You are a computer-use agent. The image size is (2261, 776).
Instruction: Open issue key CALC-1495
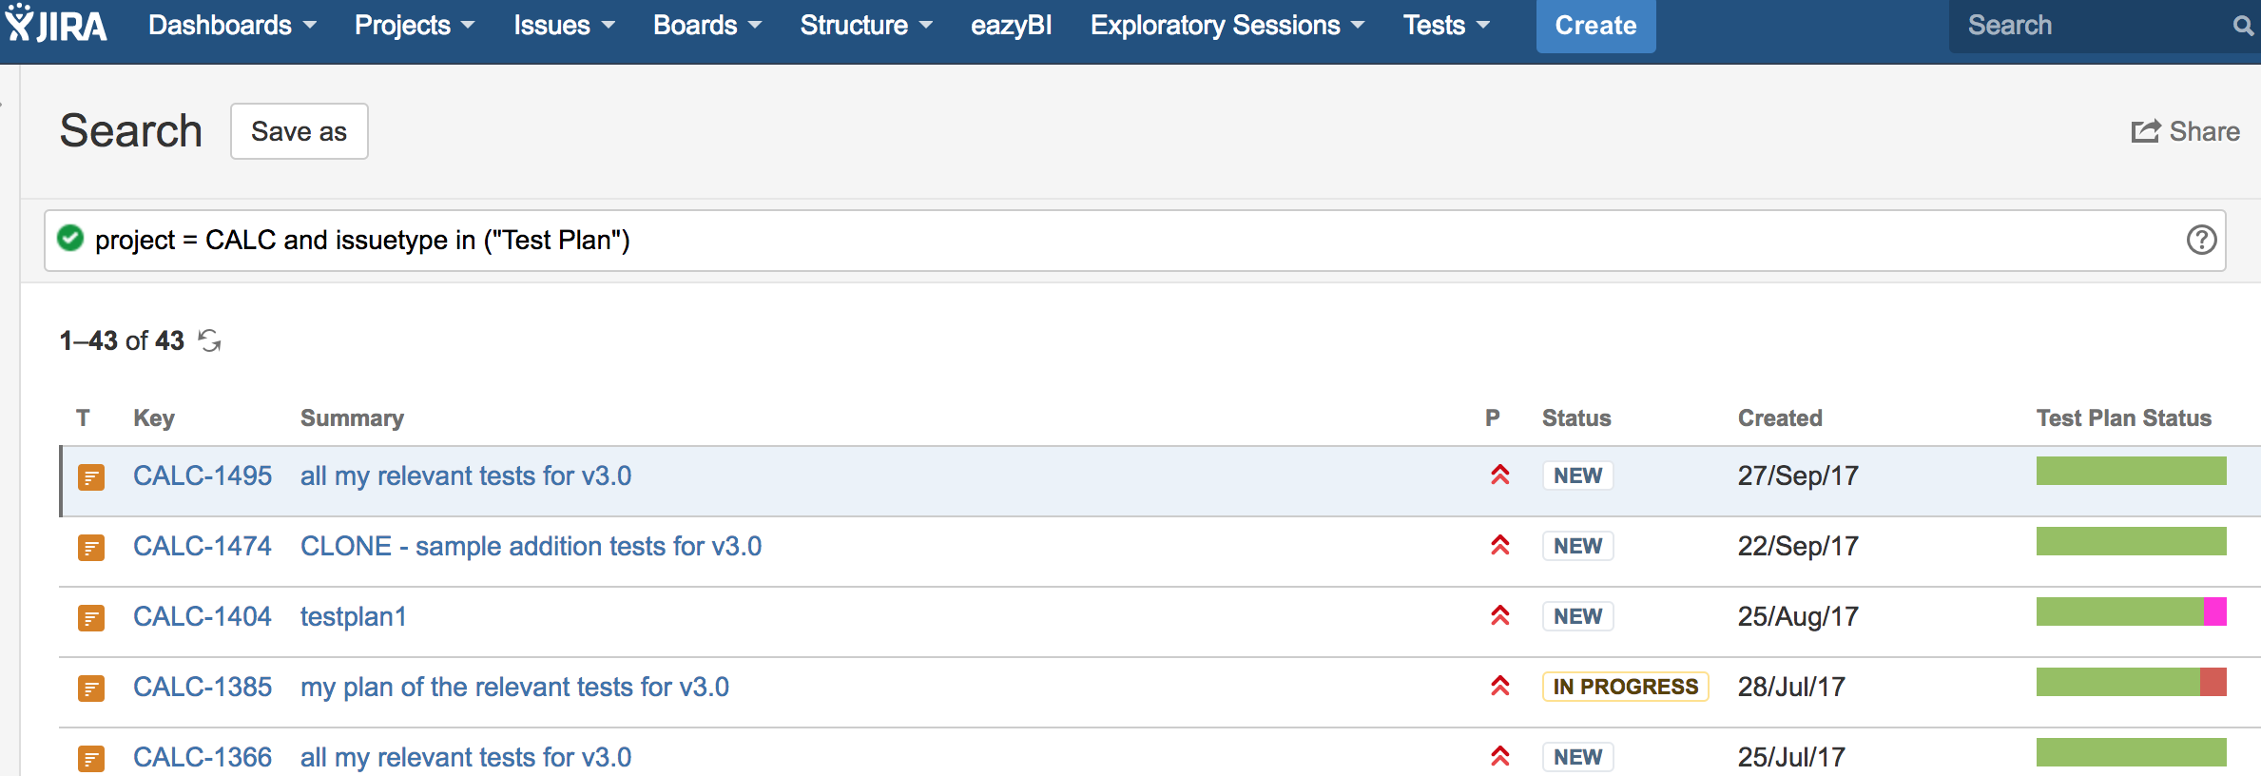coord(203,475)
